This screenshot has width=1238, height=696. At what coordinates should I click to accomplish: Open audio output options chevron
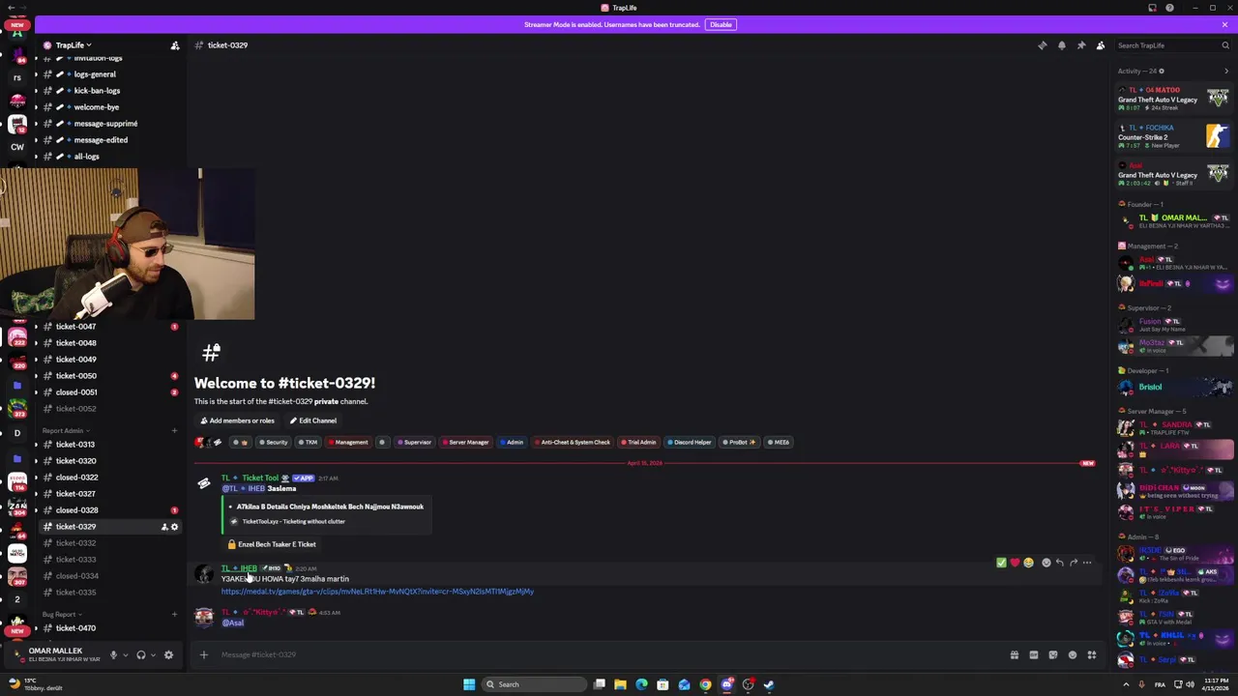coord(151,655)
